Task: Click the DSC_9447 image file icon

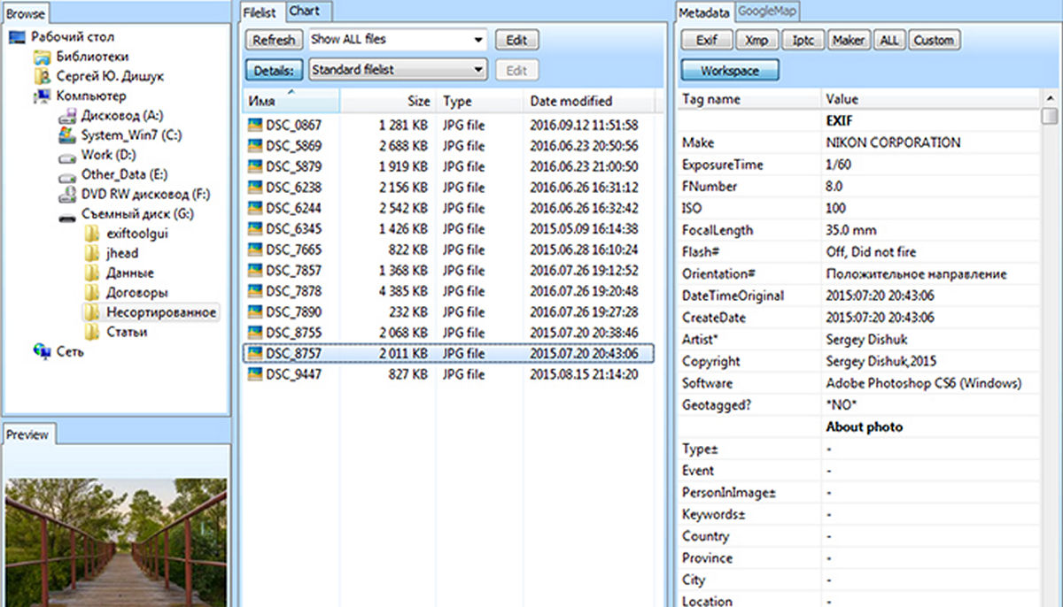Action: click(256, 375)
